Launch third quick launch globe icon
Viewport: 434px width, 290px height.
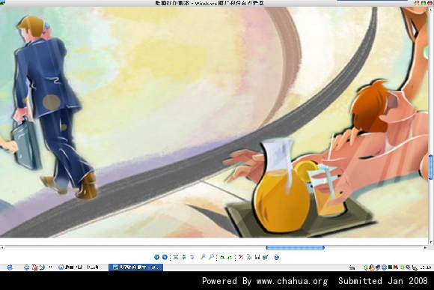click(x=42, y=268)
